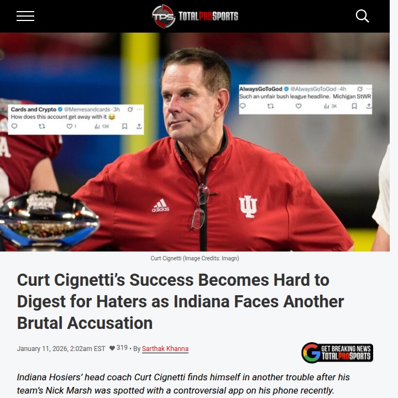
Task: Click the search magnifier icon
Action: (362, 16)
